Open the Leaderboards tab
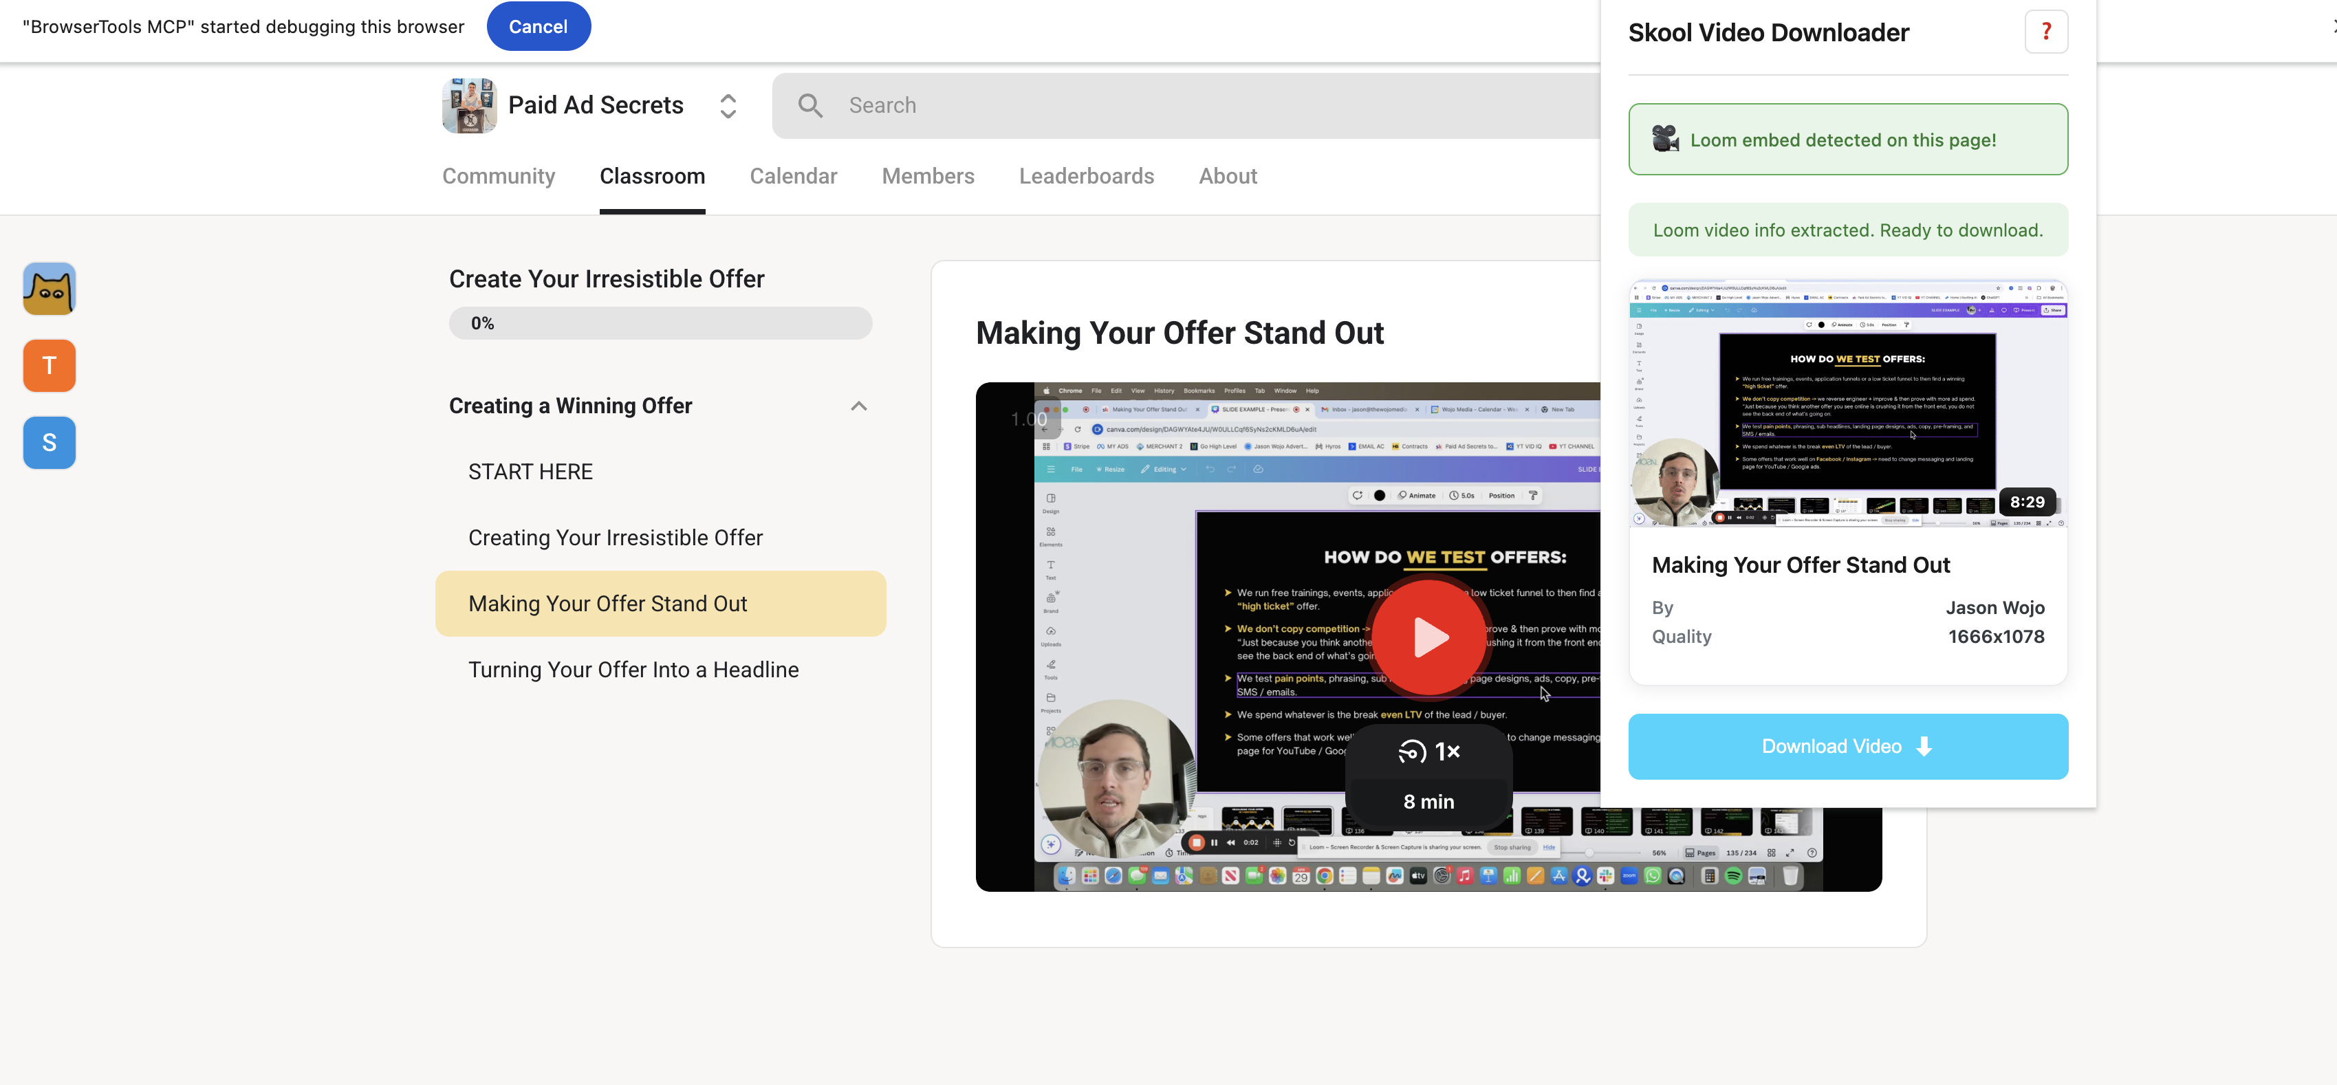The image size is (2337, 1085). [1086, 176]
